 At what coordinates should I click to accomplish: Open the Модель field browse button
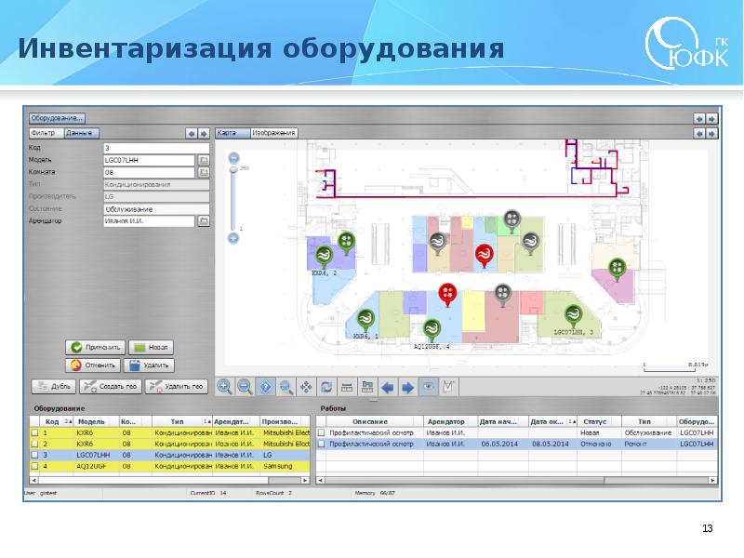click(204, 160)
